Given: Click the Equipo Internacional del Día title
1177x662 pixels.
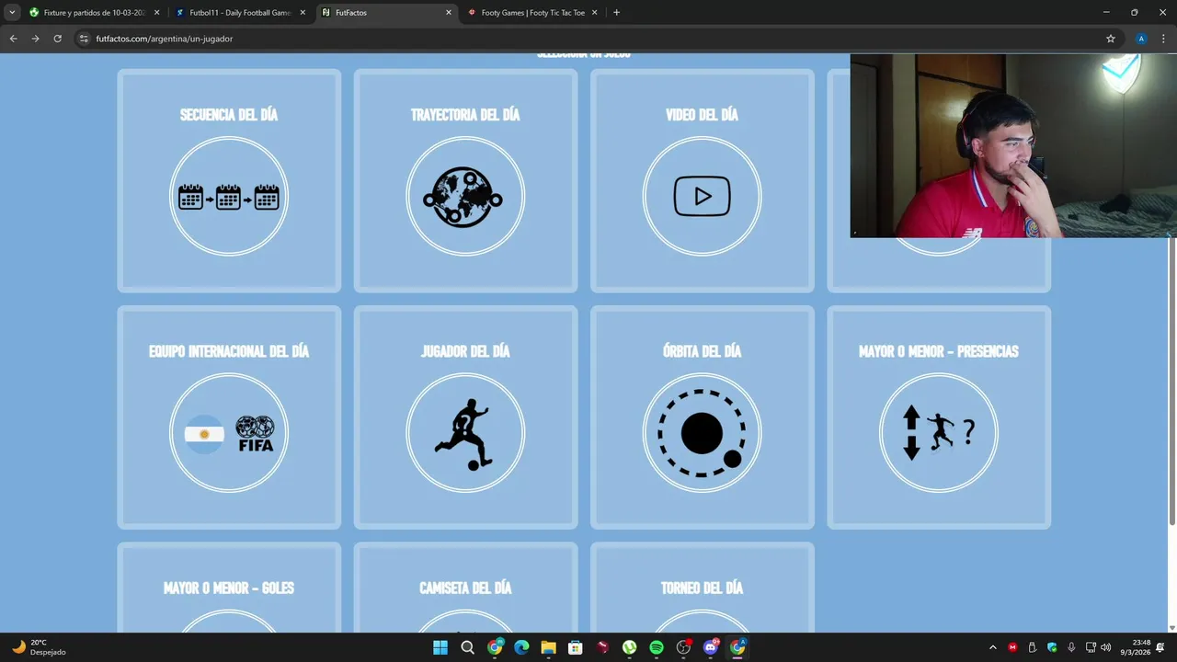Looking at the screenshot, I should [229, 351].
